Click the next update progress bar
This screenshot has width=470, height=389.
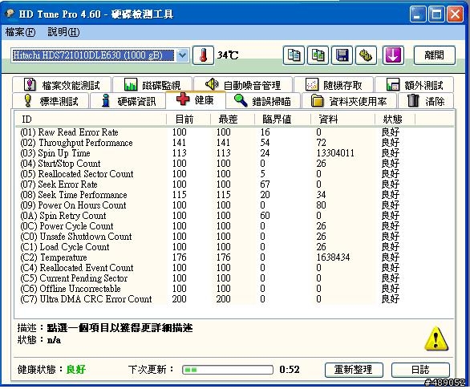tap(228, 370)
